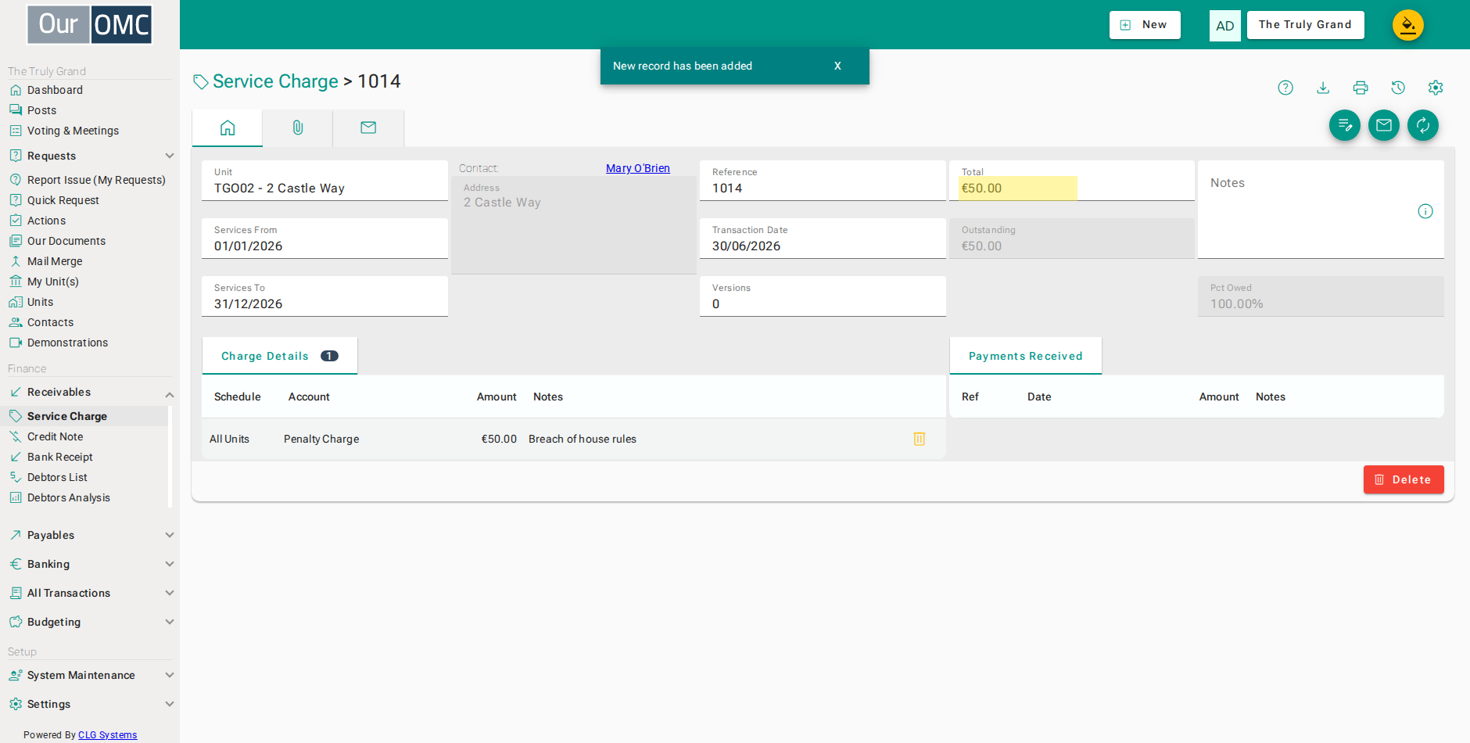1470x743 pixels.
Task: Click the green edit notes round button
Action: pyautogui.click(x=1345, y=125)
